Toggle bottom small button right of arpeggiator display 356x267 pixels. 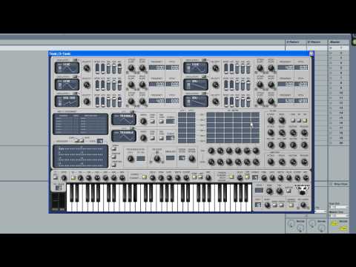point(113,165)
